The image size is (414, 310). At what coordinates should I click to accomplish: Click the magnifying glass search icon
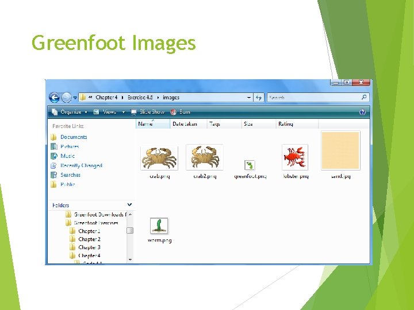[x=364, y=97]
